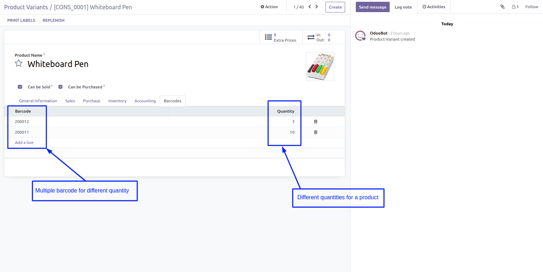Open attachments paperclip icon
Image resolution: width=543 pixels, height=272 pixels.
(502, 7)
